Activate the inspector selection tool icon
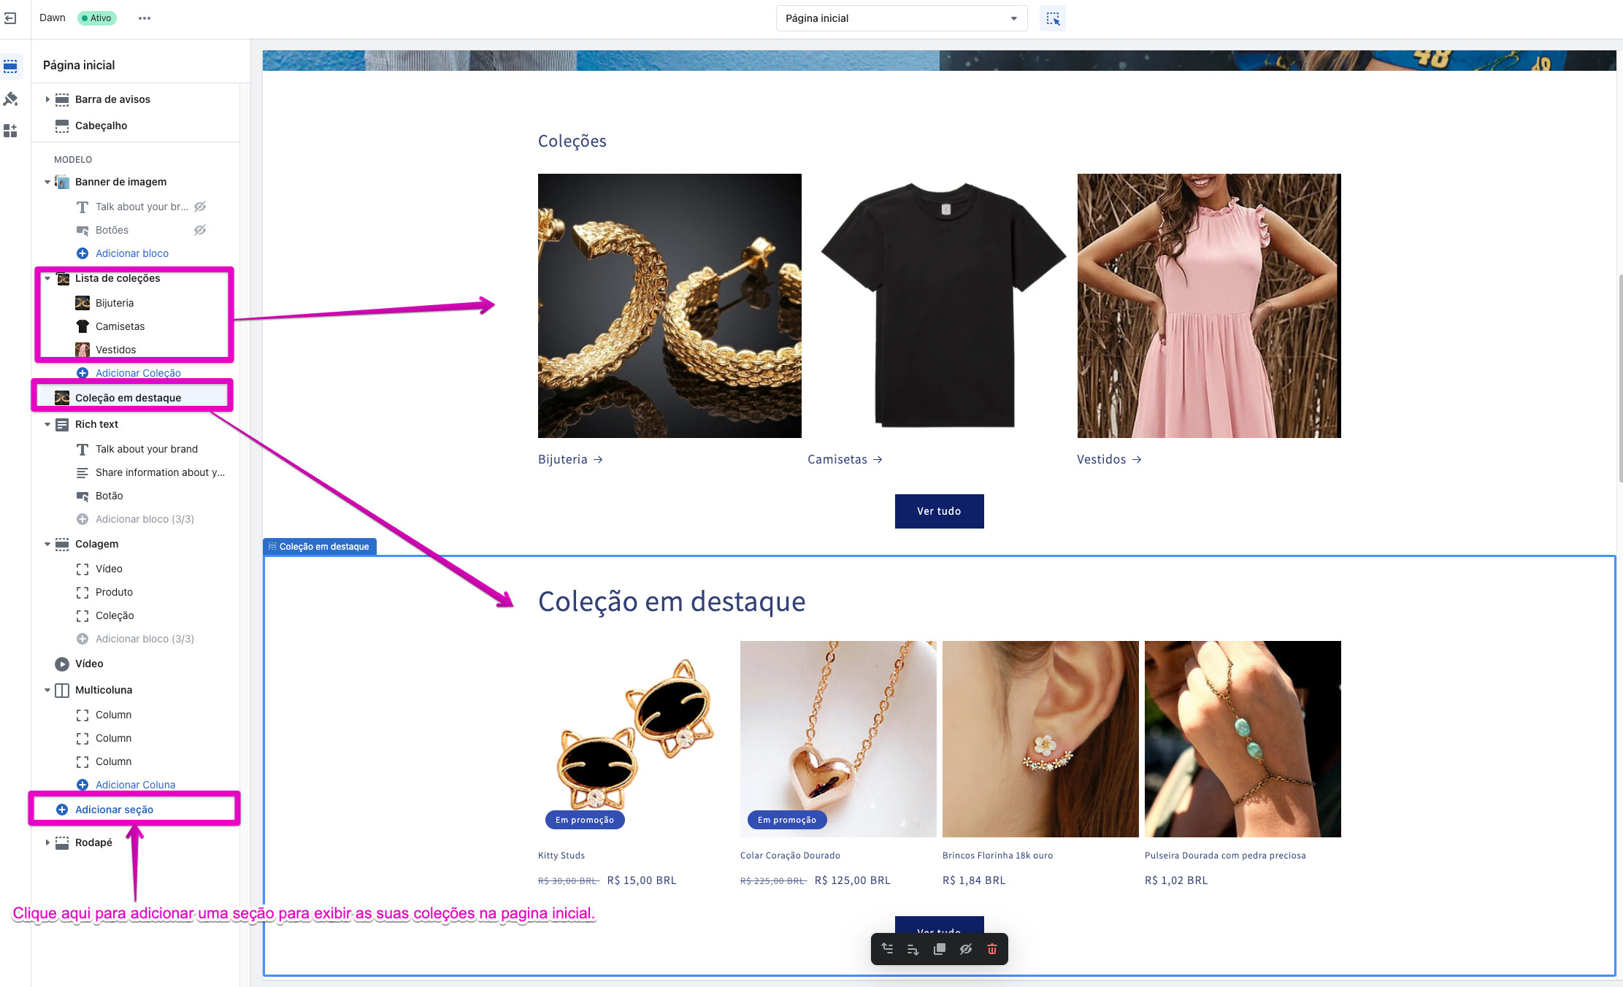This screenshot has width=1623, height=987. (1052, 18)
